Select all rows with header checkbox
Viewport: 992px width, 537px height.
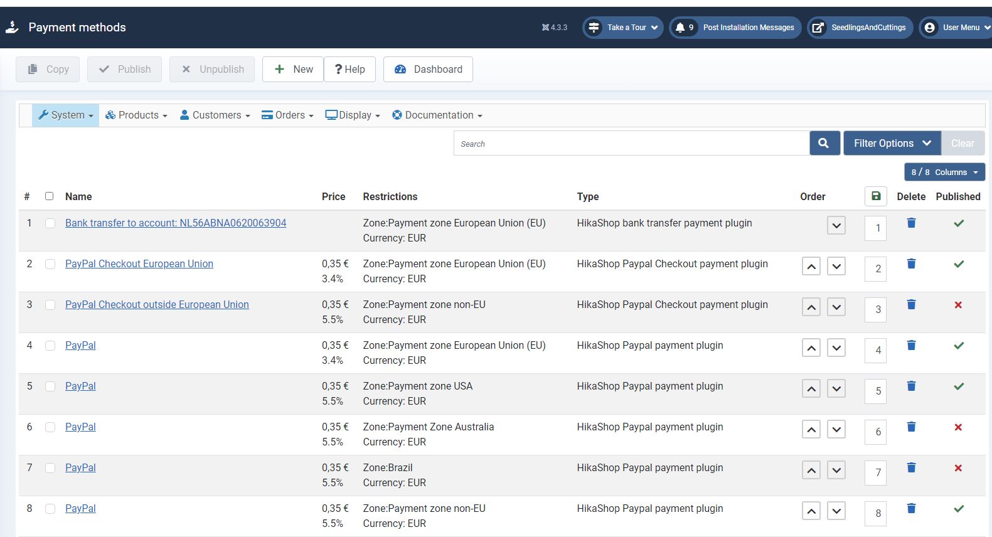(x=50, y=196)
